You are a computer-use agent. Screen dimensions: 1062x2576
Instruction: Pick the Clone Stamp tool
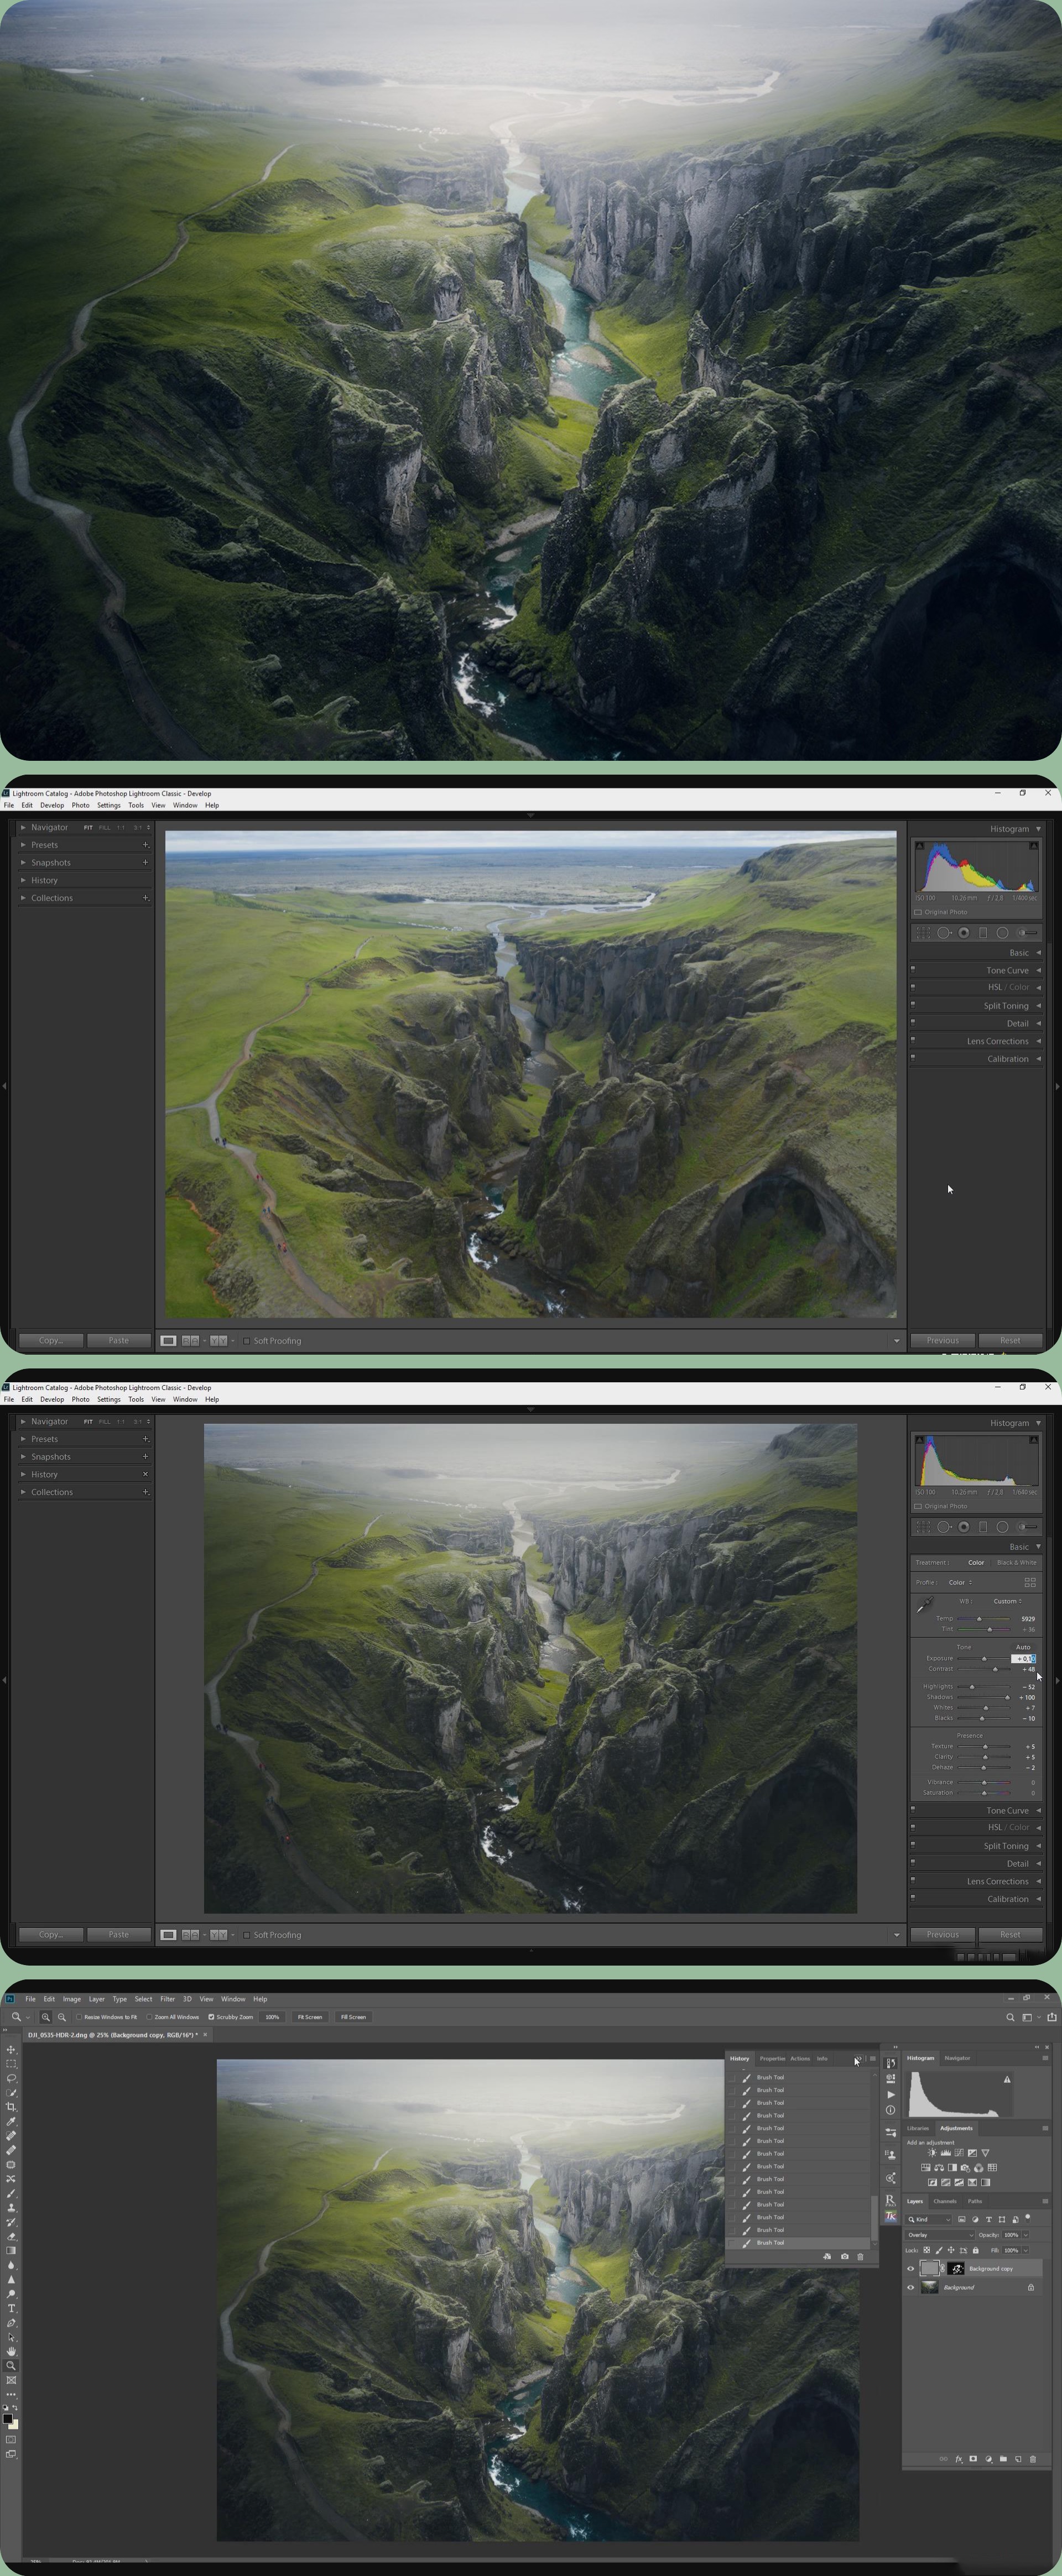click(x=11, y=2207)
